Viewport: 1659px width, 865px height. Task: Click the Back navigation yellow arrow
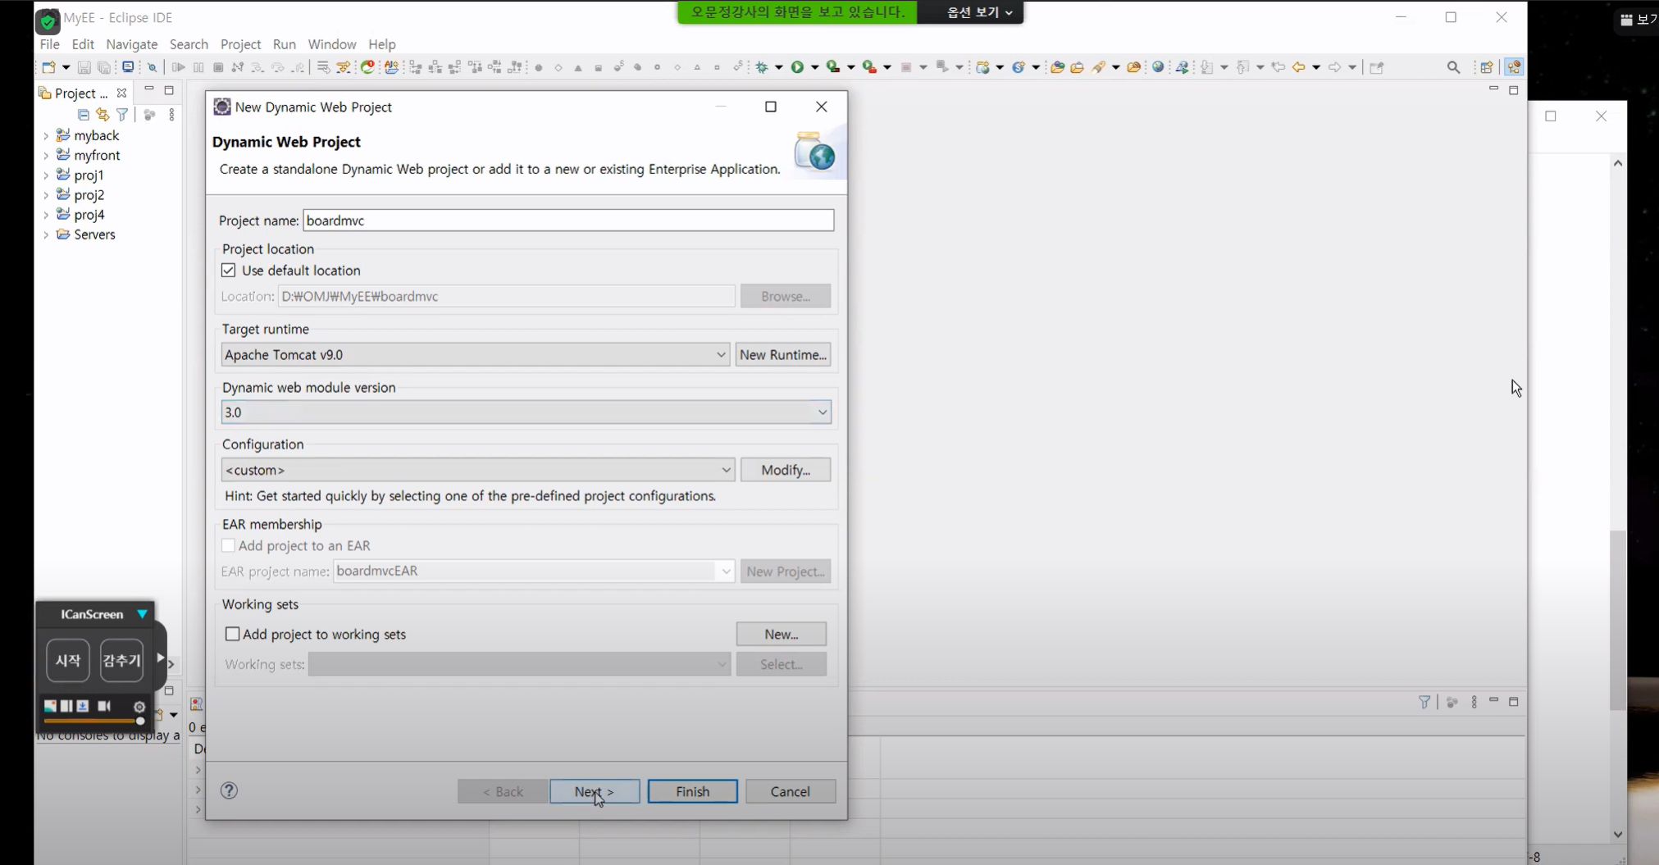(x=1298, y=67)
